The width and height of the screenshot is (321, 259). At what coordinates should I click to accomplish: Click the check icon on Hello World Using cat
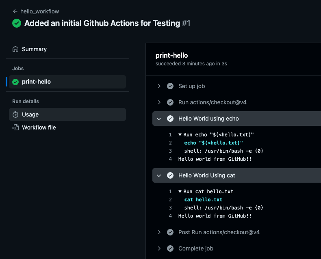tap(170, 175)
